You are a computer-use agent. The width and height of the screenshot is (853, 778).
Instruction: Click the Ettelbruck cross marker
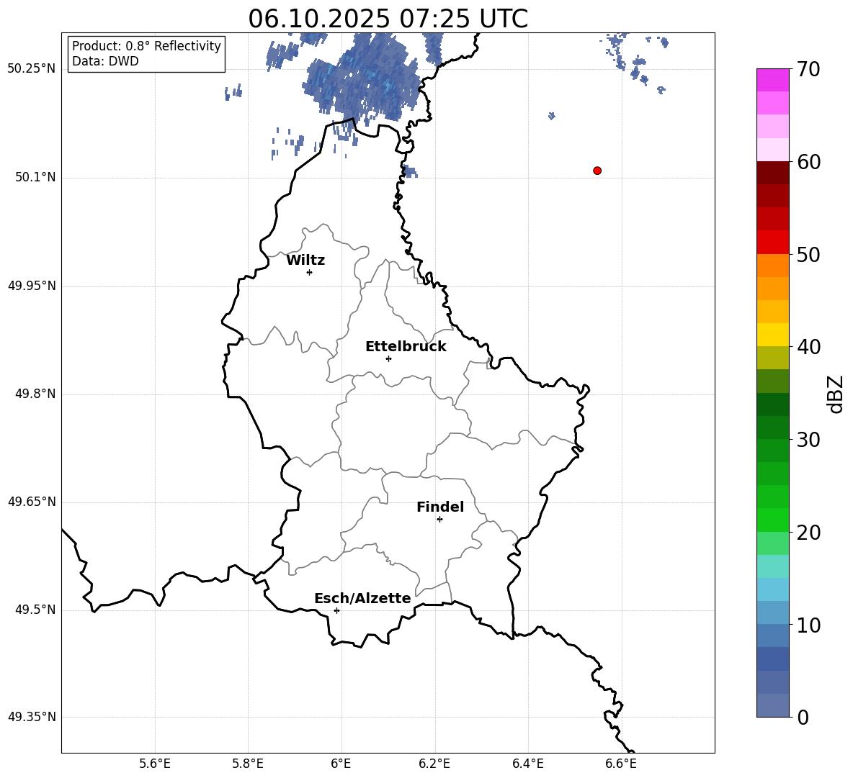click(x=388, y=358)
